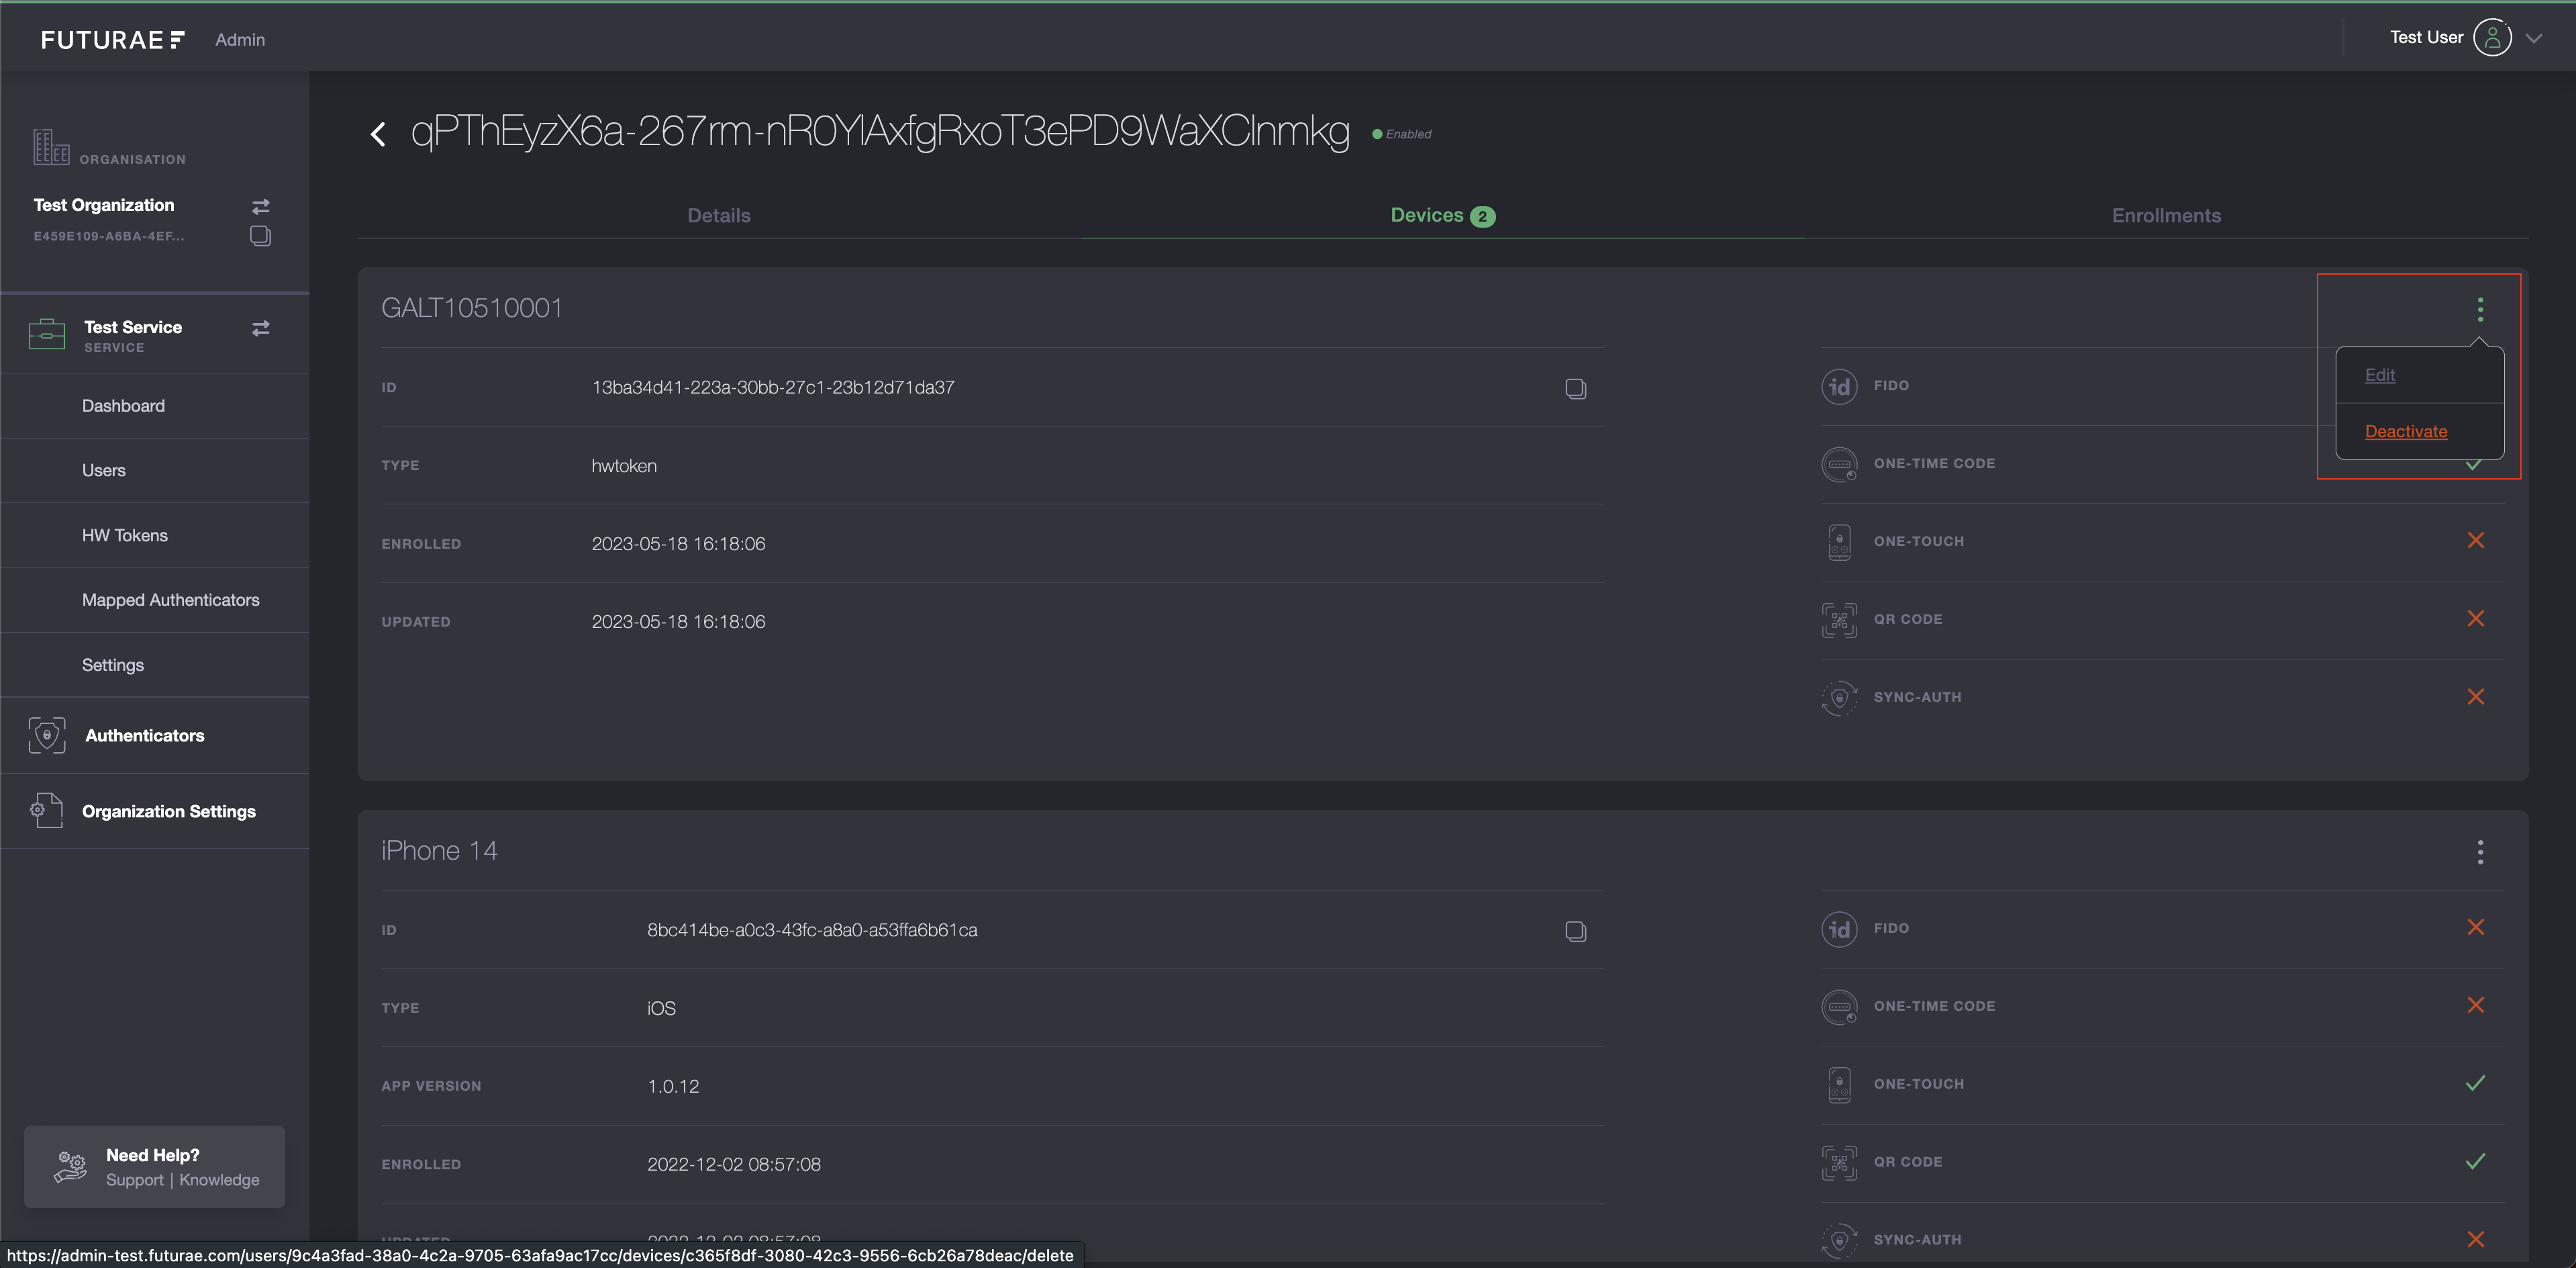
Task: Switch service using Test Service swap icon
Action: 261,328
